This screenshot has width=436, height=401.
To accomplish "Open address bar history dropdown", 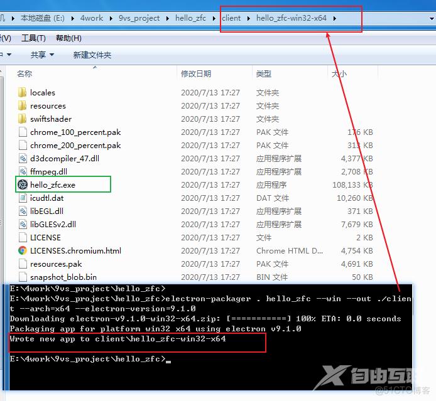I will coord(432,19).
